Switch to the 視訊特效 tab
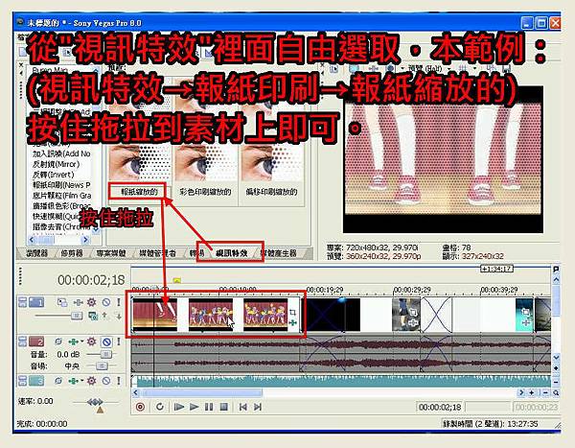Image resolution: width=575 pixels, height=448 pixels. (x=231, y=253)
